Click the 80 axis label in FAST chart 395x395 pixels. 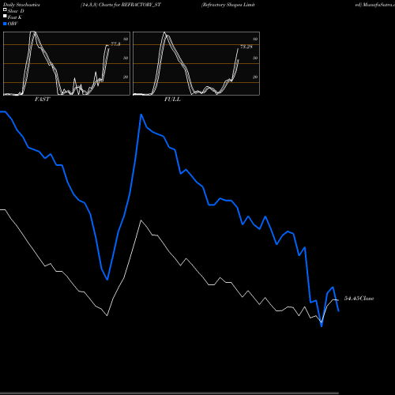point(126,39)
